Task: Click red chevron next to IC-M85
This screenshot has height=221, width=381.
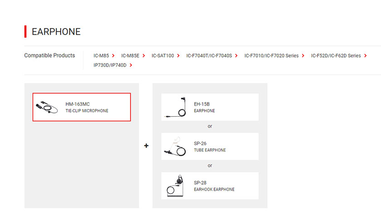Action: (x=113, y=56)
